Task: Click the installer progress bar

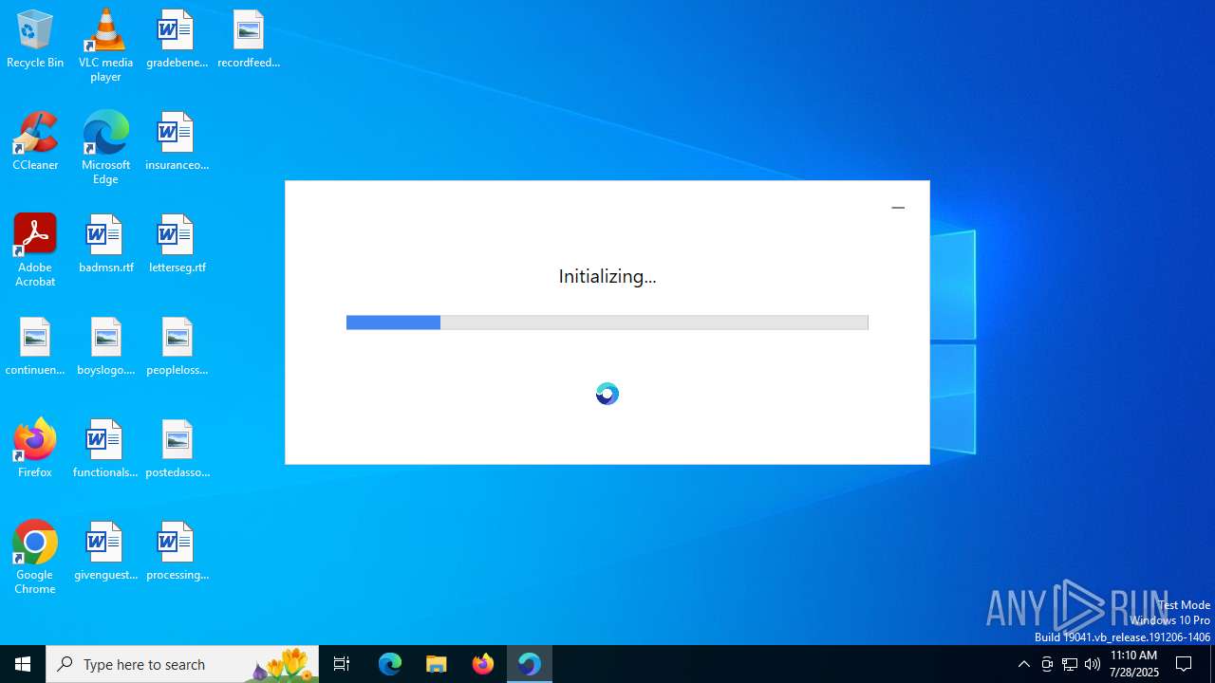Action: [607, 323]
